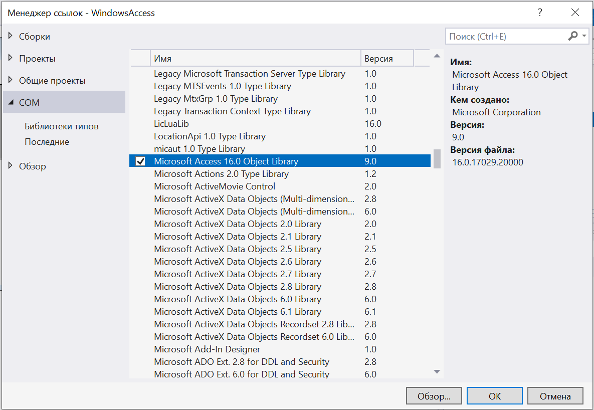Select Библиотеки типов under COM
Viewport: 594px width, 410px height.
(x=62, y=126)
